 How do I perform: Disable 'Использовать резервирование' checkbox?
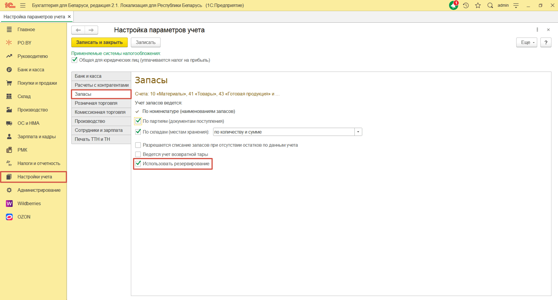(138, 164)
